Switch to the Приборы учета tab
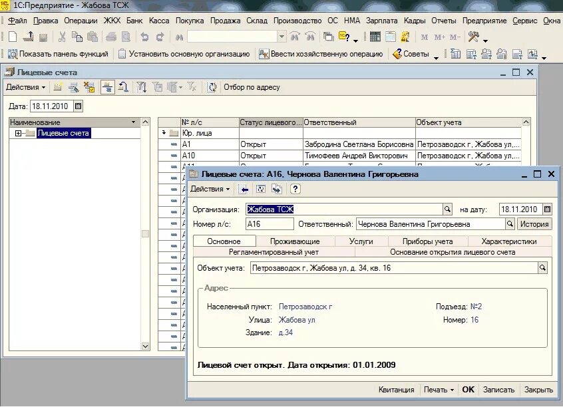Screen dimensions: 563x407 tap(427, 241)
